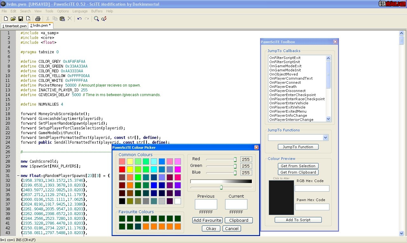Screen dimensions: 407x243
Task: Click the Current colour preview box
Action: point(236,204)
